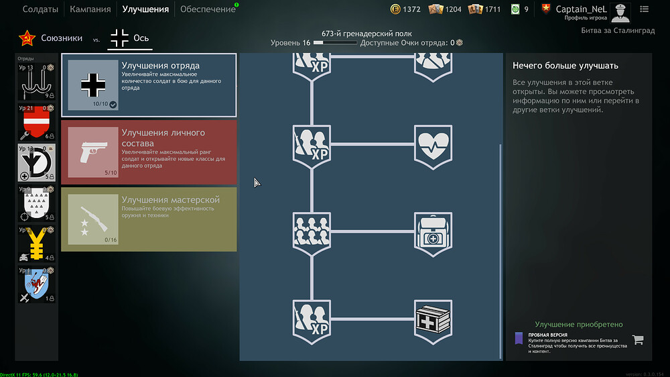Image resolution: width=670 pixels, height=377 pixels.
Task: Switch to Ось faction
Action: coord(141,38)
